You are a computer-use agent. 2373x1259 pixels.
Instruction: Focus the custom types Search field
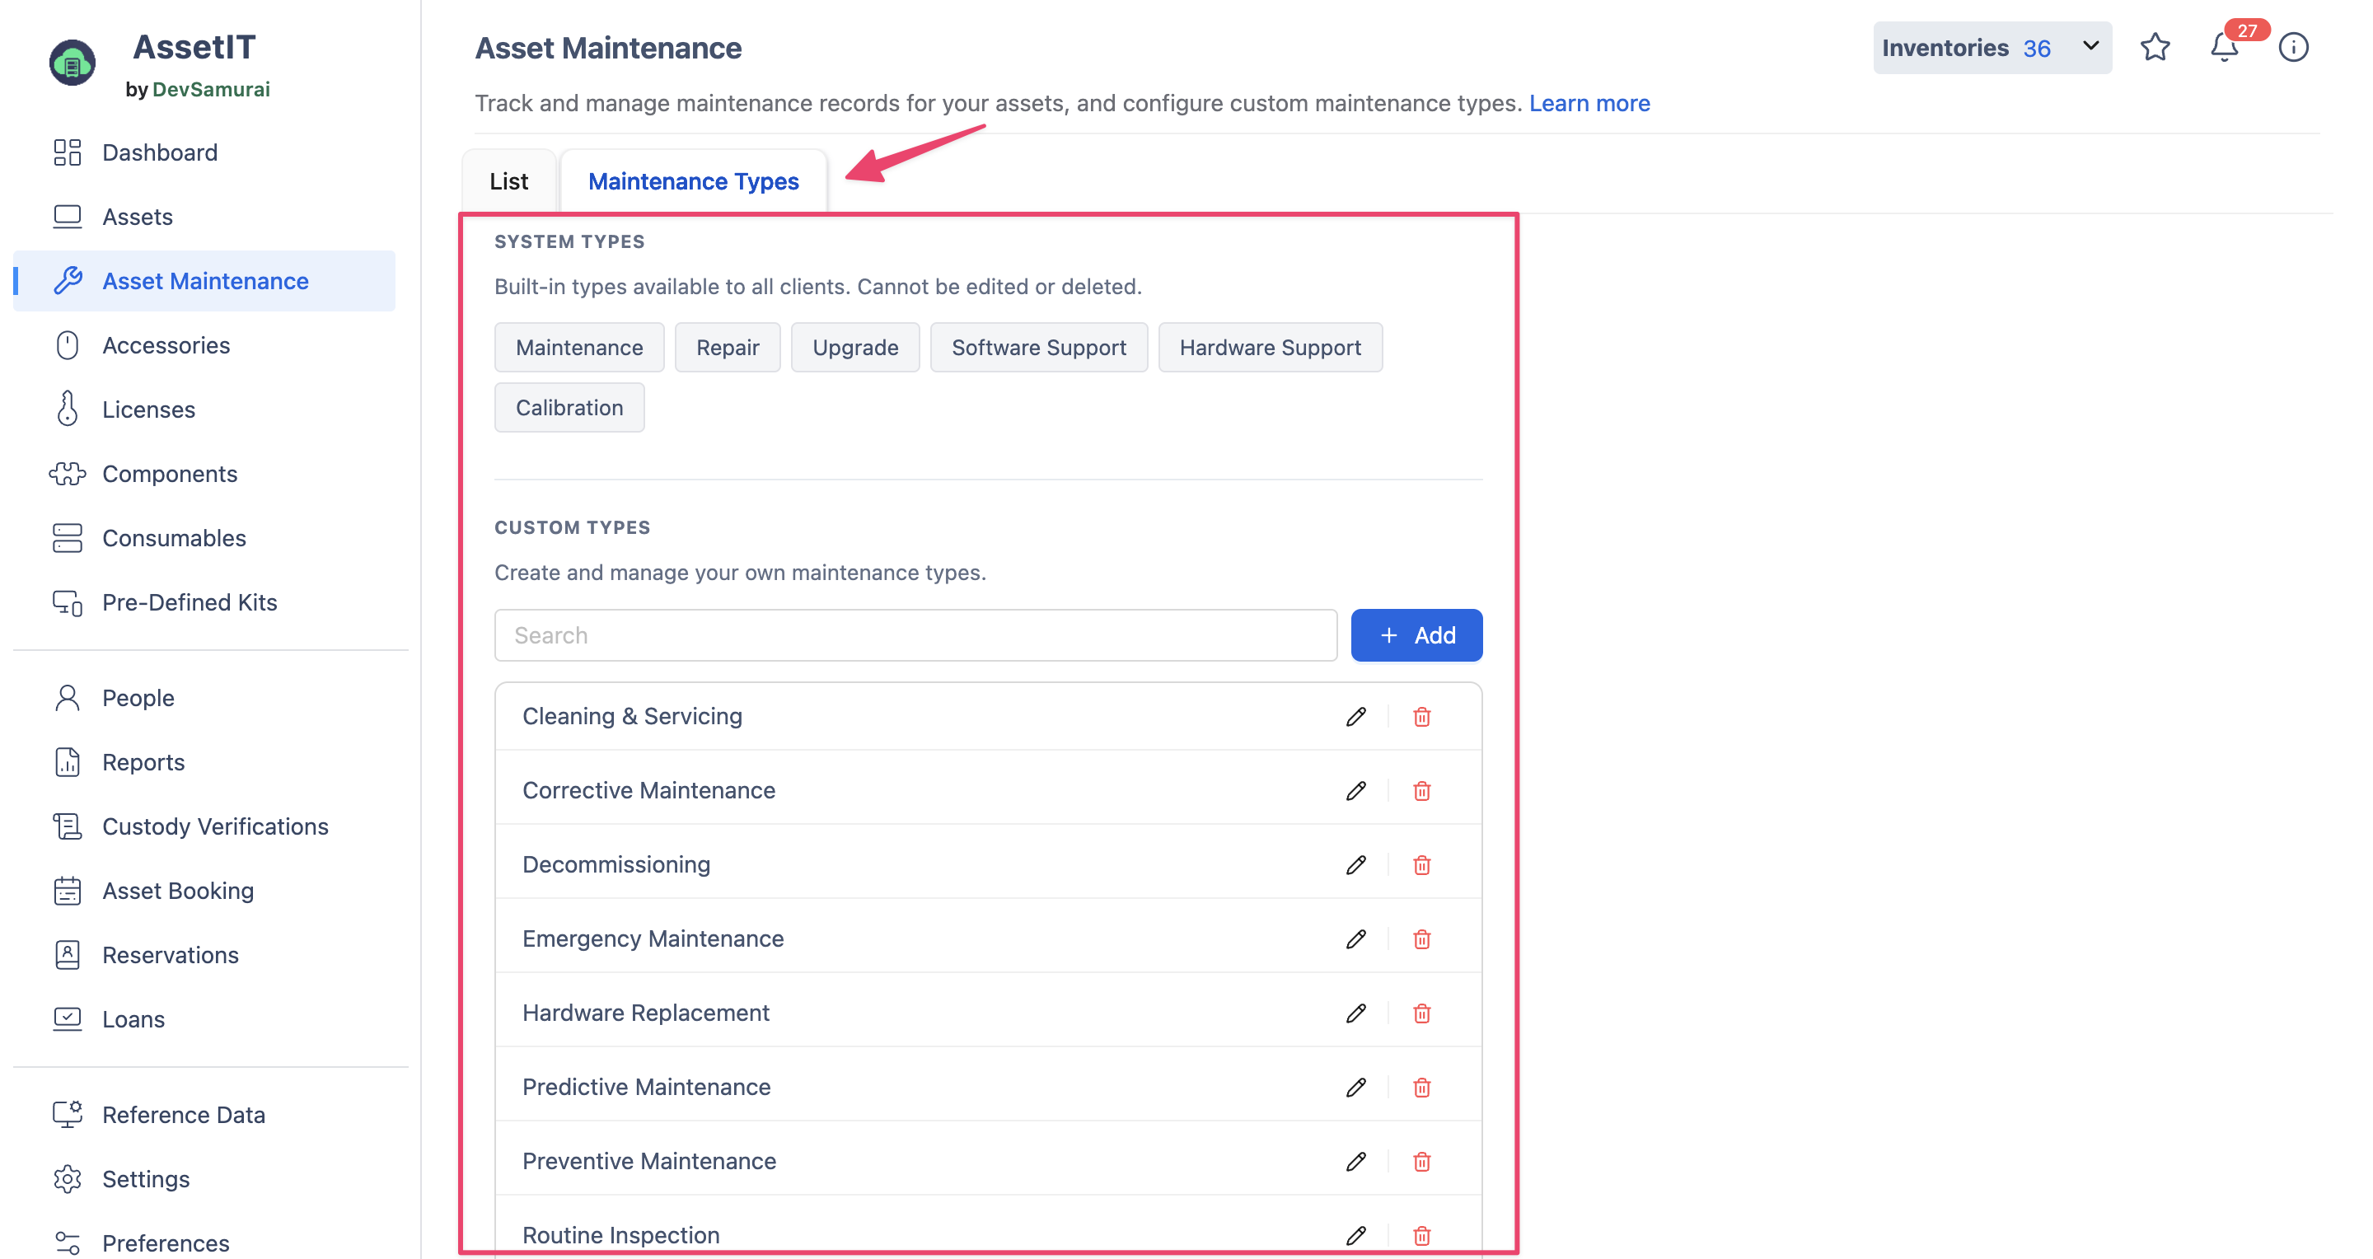[915, 635]
